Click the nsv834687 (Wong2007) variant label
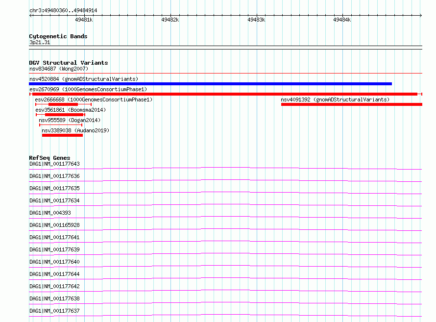The width and height of the screenshot is (436, 322). 59,69
